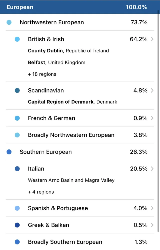Viewport: 160px width, 250px height.
Task: Click the Scandinavian teal color dot
Action: 17,91
